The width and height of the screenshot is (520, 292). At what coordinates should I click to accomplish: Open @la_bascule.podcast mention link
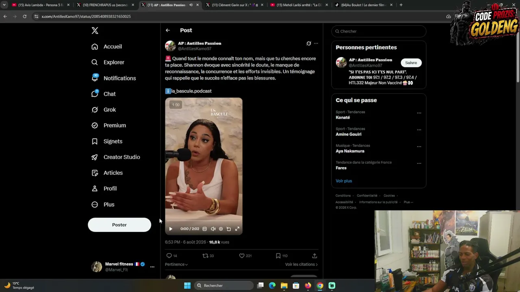[191, 91]
